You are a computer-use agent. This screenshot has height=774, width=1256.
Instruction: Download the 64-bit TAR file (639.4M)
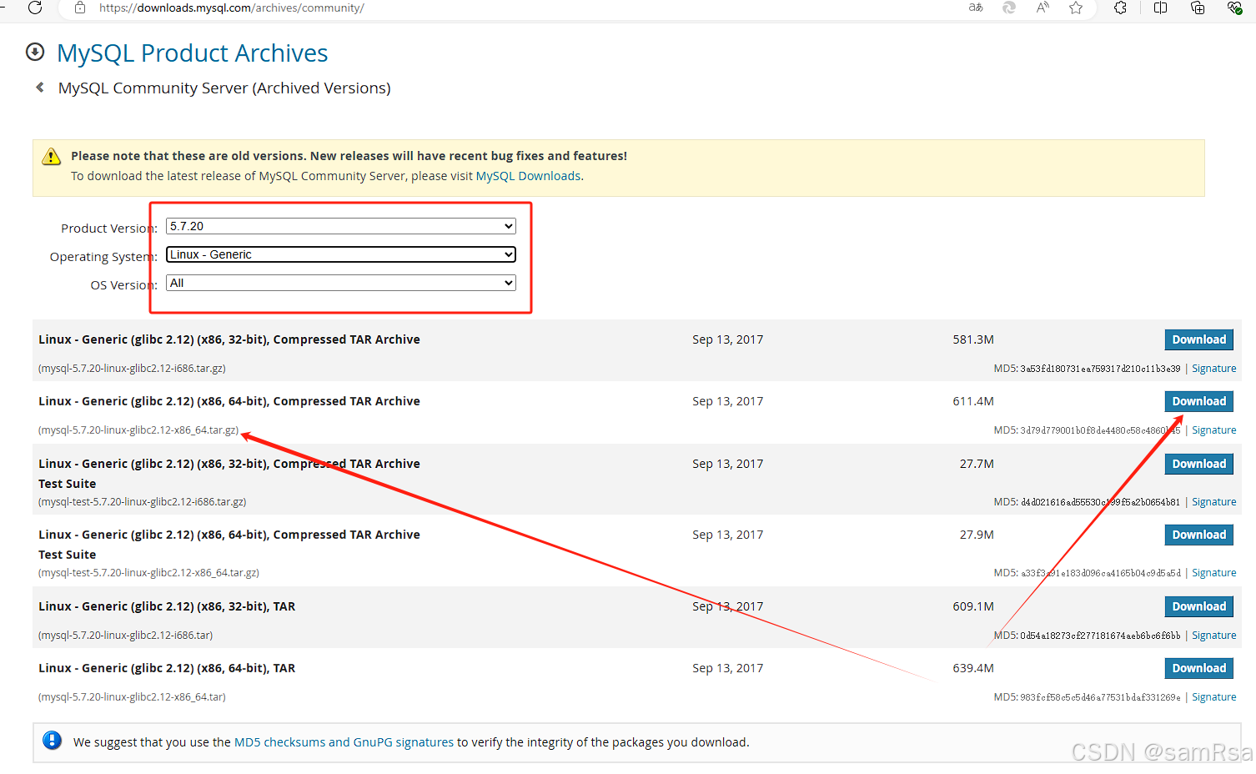[1198, 668]
